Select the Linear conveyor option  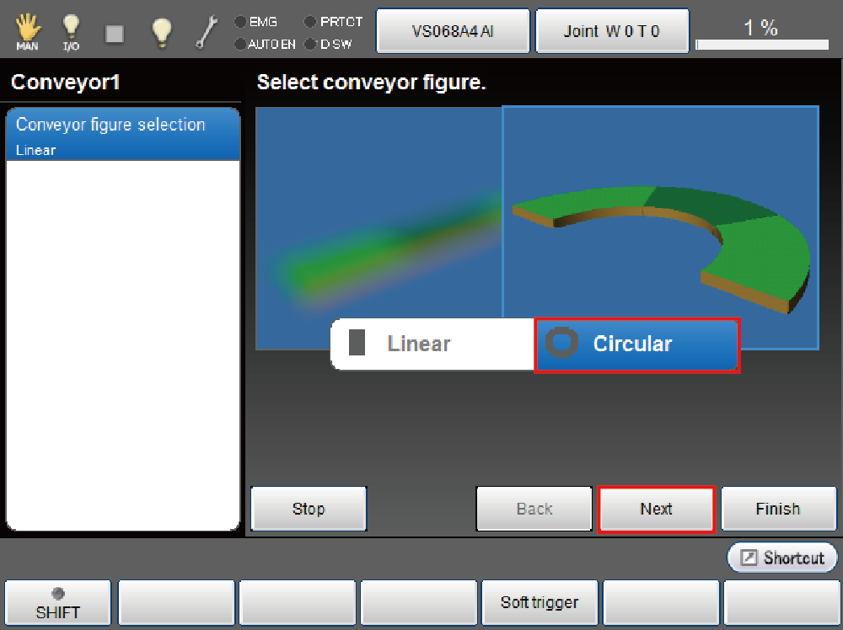click(x=432, y=344)
